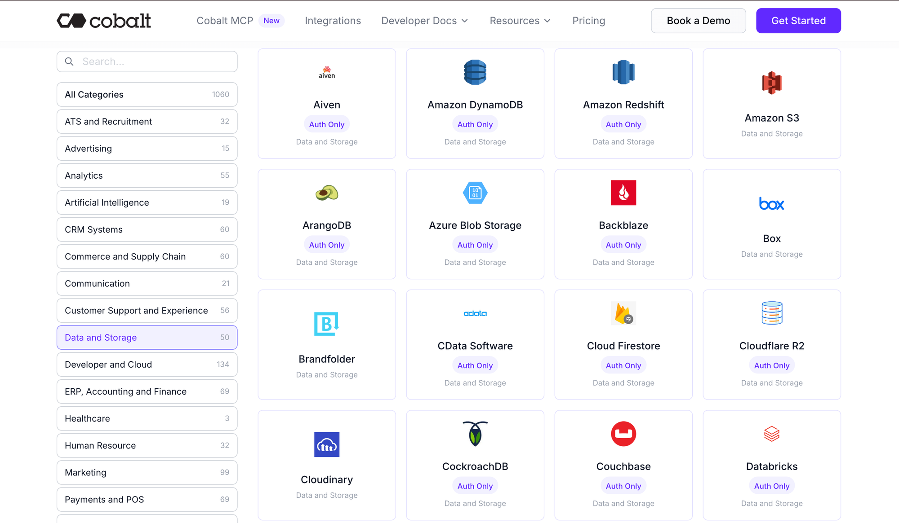The image size is (899, 523).
Task: Click the Cloudinary cloud icon
Action: tap(327, 444)
